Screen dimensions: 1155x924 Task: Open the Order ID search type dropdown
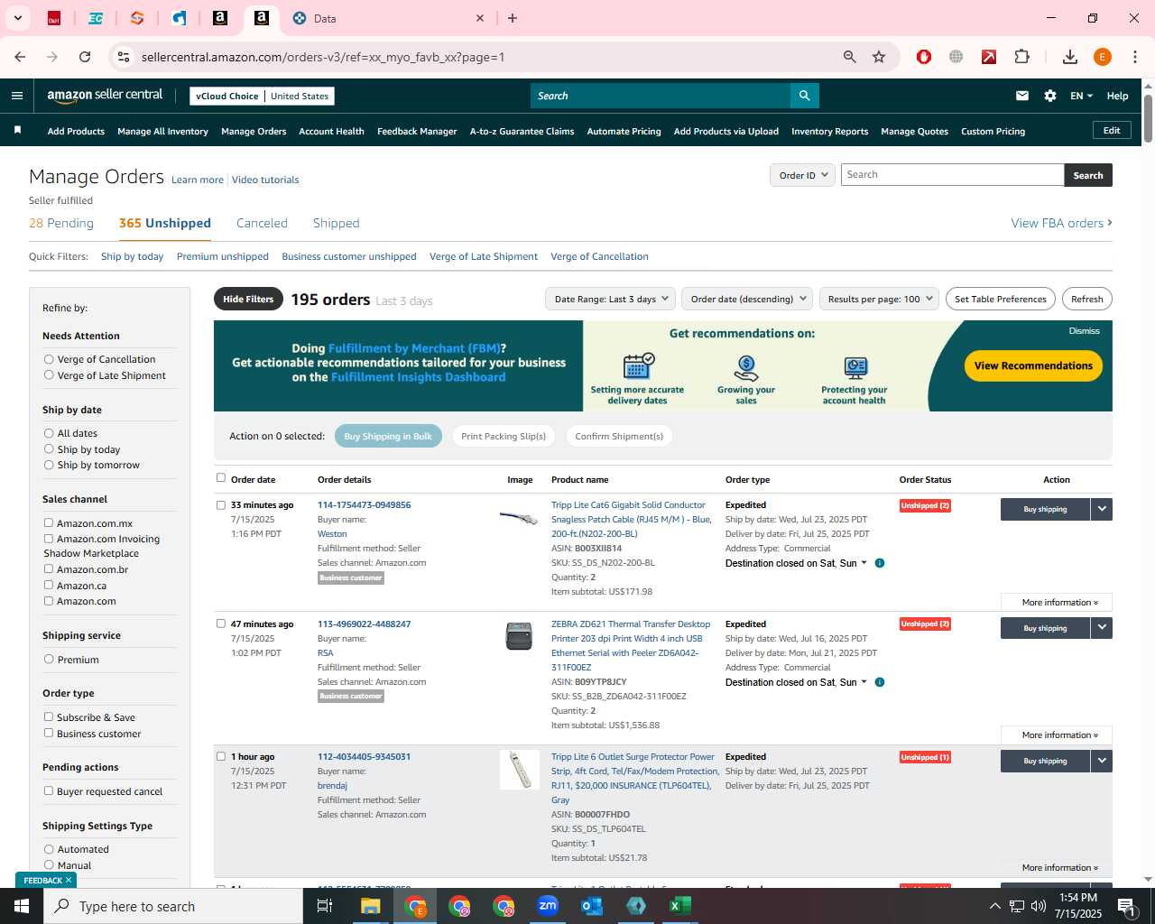point(802,175)
